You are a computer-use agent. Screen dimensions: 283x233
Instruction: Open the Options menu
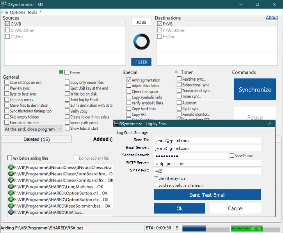17,12
